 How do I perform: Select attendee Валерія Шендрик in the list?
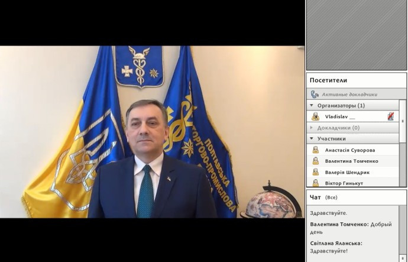pyautogui.click(x=349, y=172)
